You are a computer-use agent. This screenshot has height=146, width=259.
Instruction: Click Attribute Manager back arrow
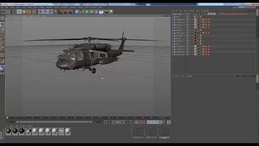238,76
